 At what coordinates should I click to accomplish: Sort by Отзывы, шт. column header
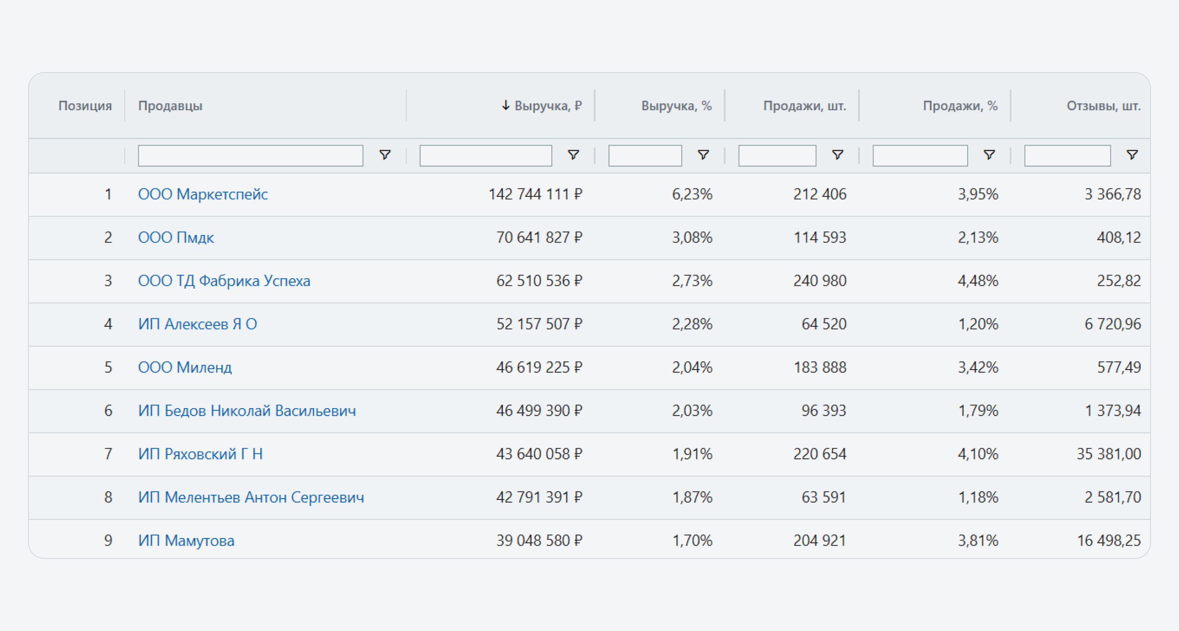click(x=1104, y=106)
